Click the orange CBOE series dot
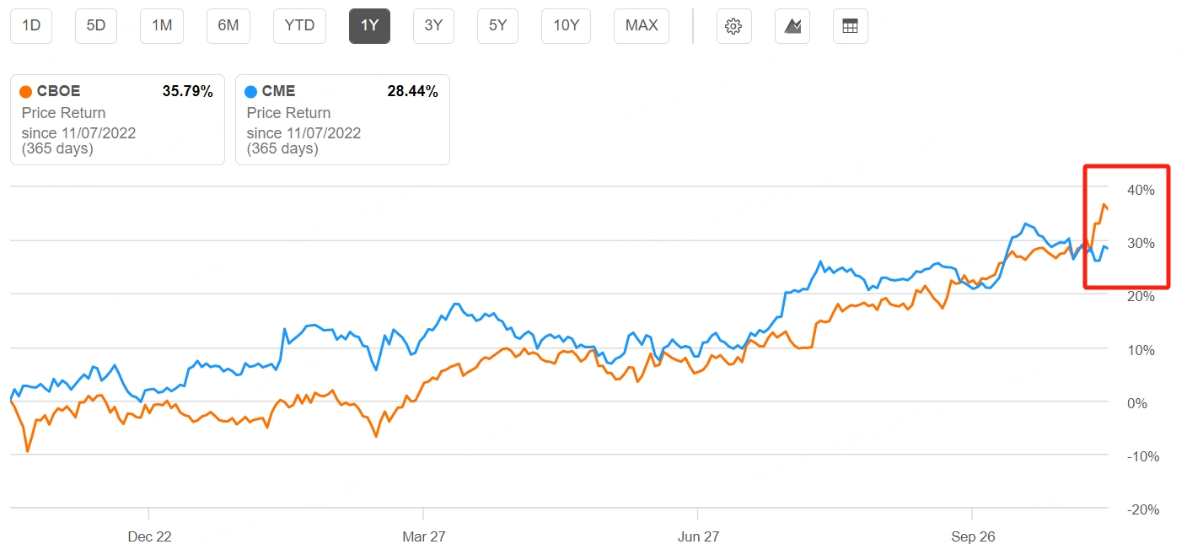Viewport: 1187px width, 555px height. 27,91
